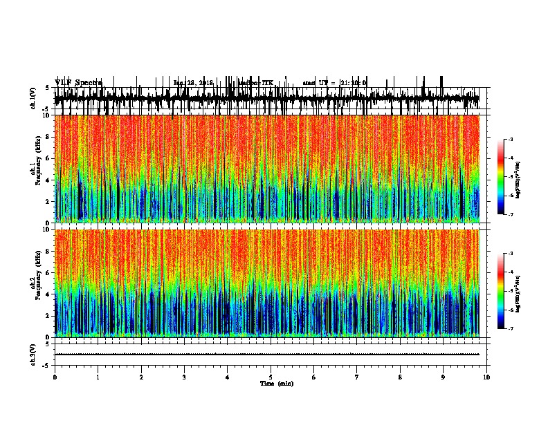
Task: Click the 'ch.3(V)' axis label
Action: coord(33,355)
